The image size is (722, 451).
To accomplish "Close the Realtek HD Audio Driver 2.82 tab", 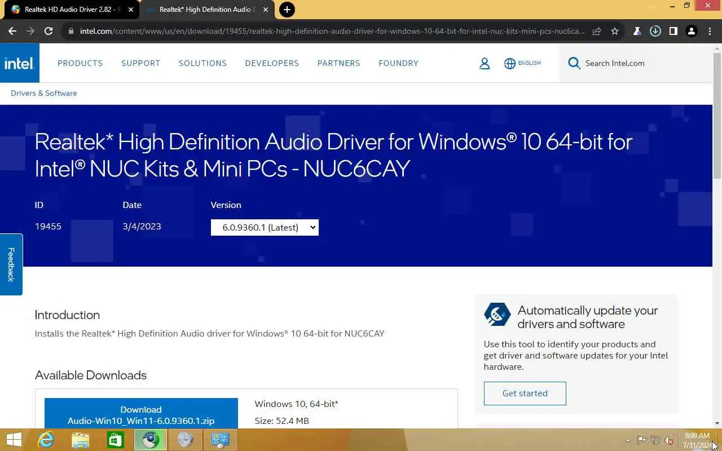I will click(131, 10).
